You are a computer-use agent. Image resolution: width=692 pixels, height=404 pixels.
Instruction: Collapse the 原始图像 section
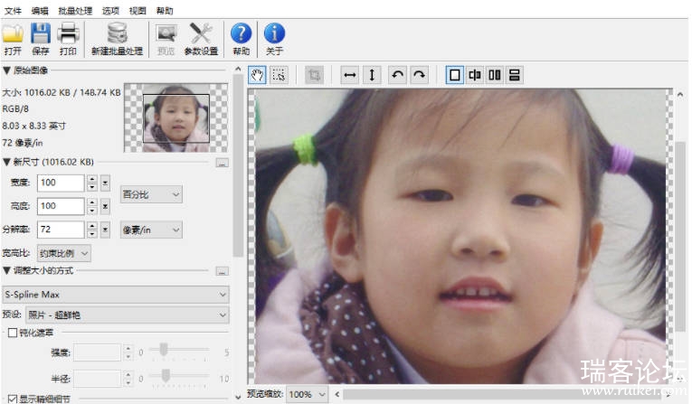6,70
